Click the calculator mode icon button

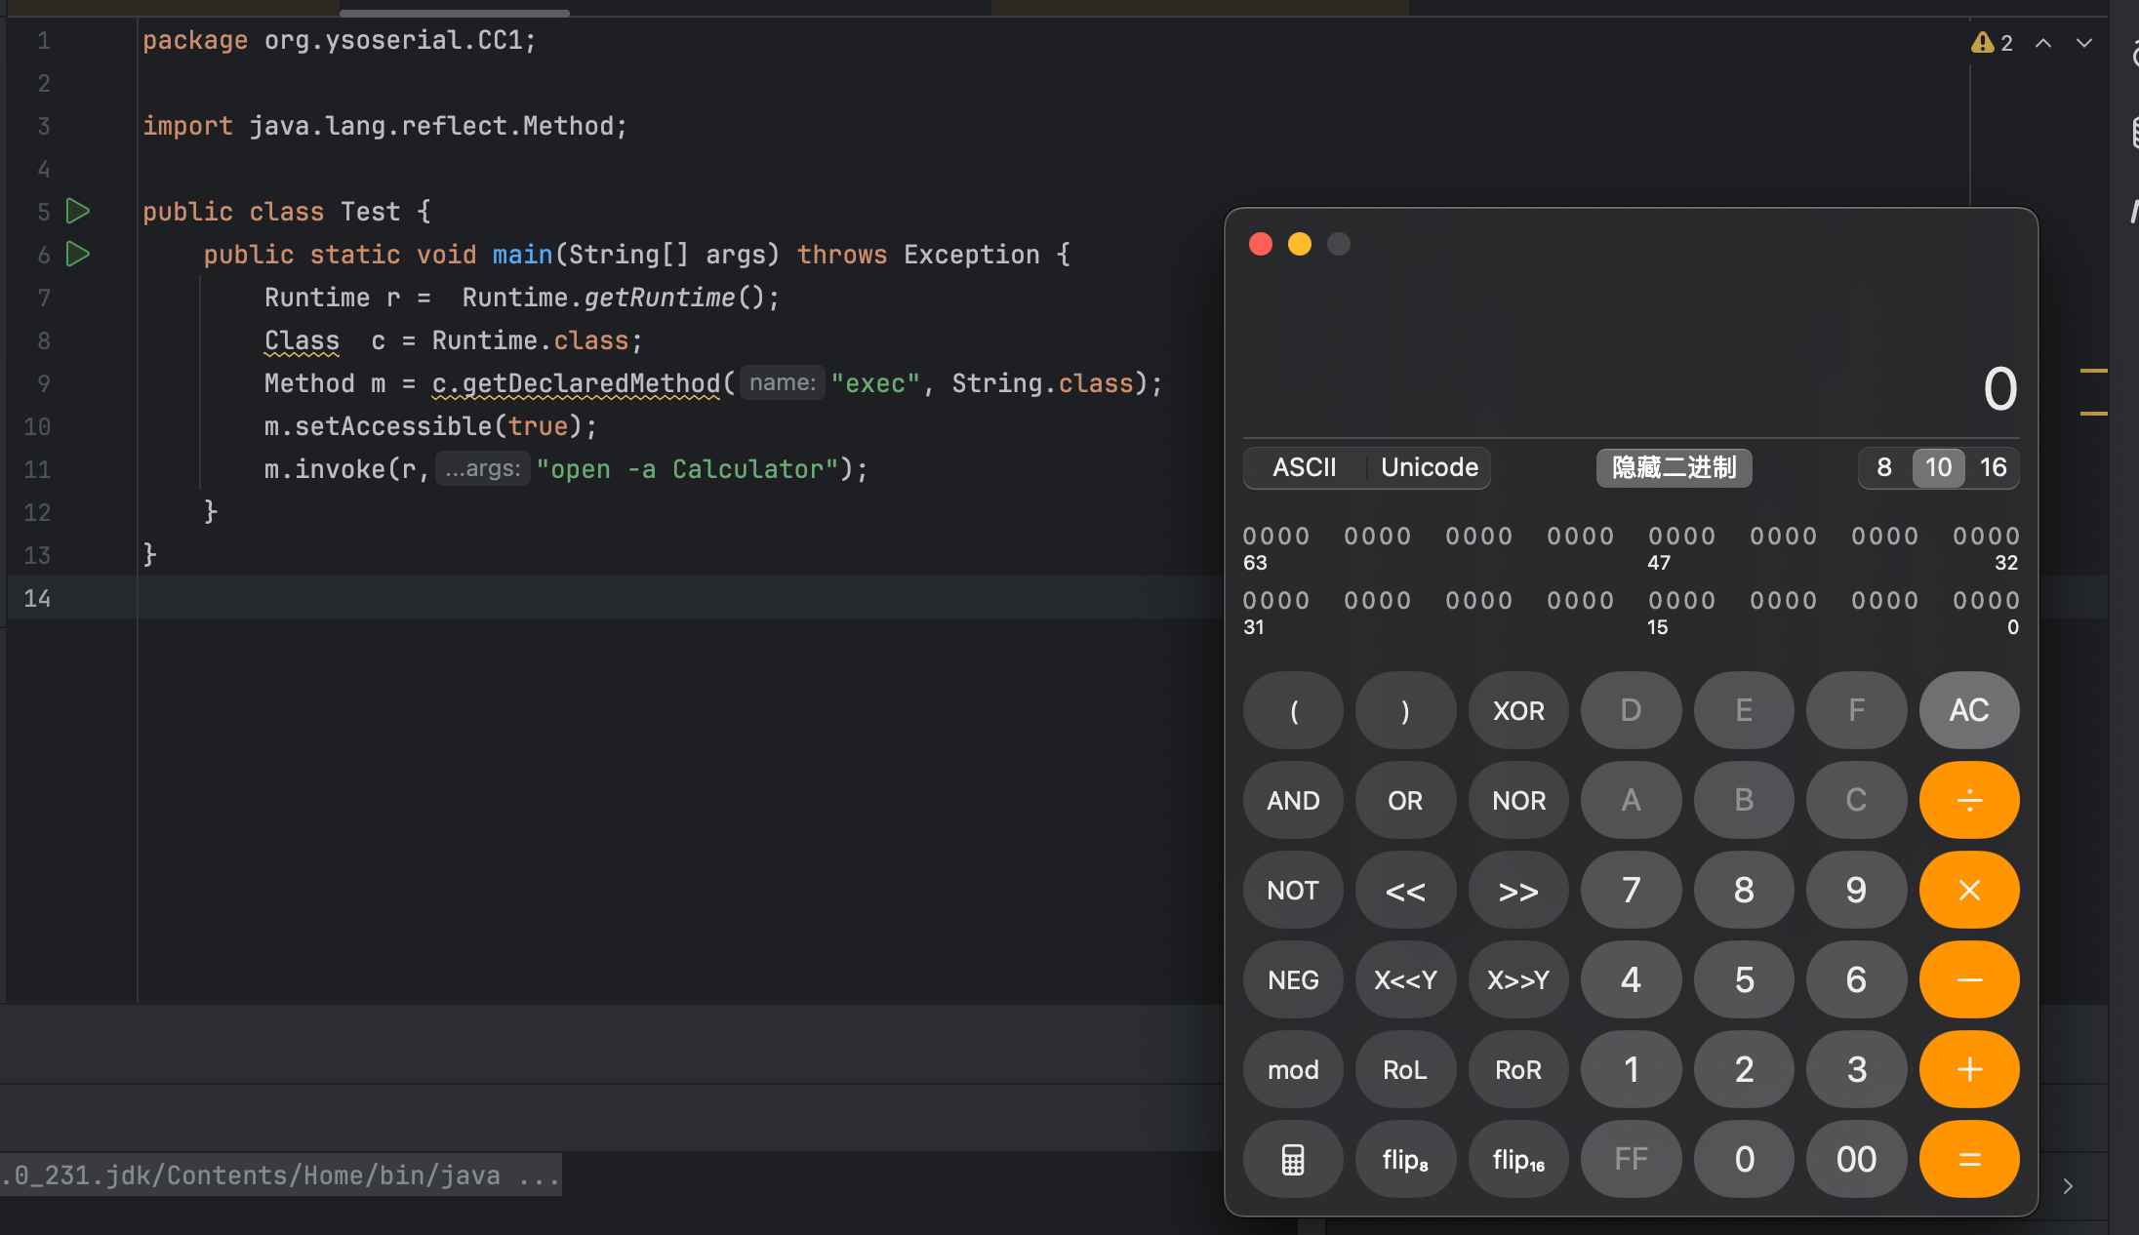point(1292,1160)
